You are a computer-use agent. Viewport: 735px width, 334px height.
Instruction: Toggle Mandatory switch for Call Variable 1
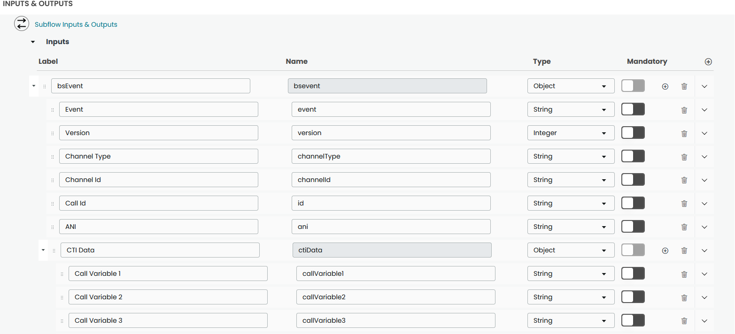click(x=633, y=273)
